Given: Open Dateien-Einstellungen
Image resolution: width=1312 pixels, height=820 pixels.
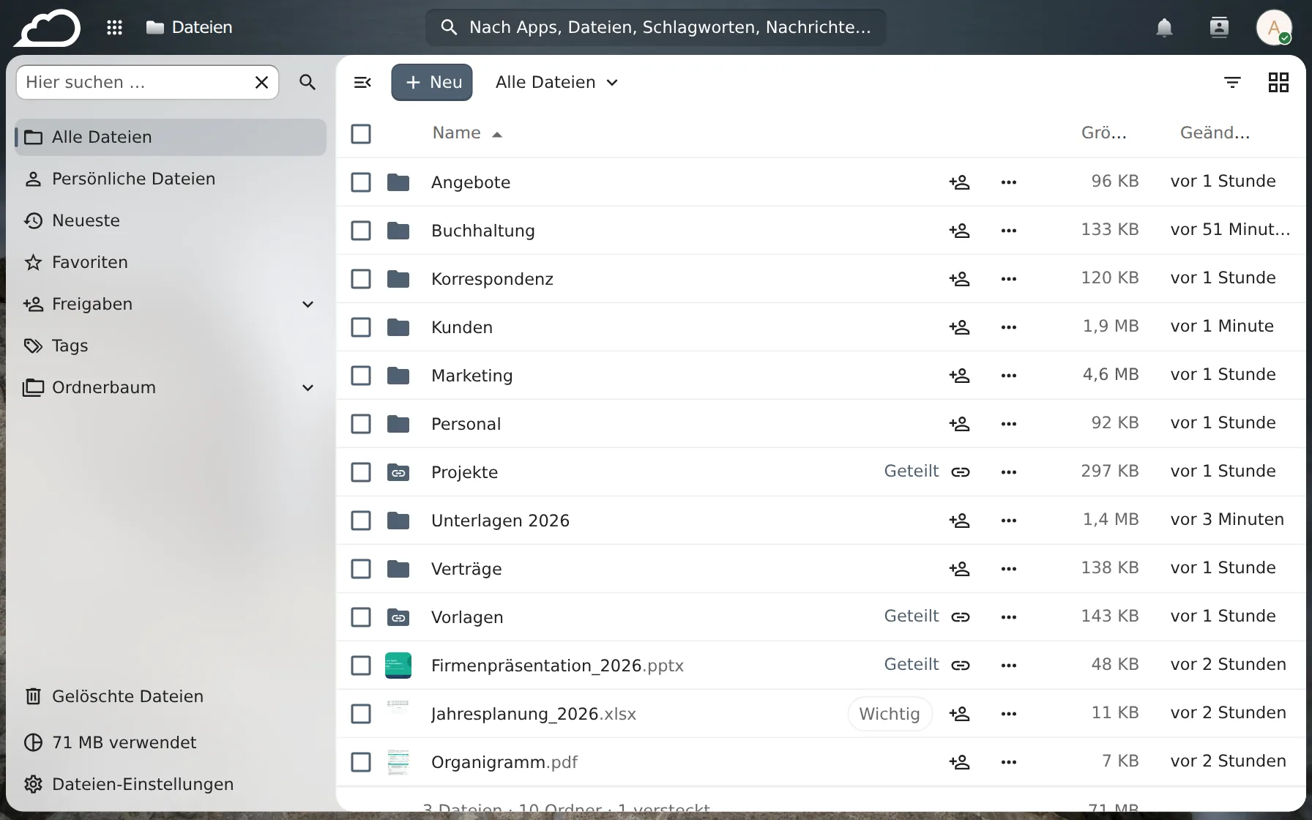Looking at the screenshot, I should pos(171,785).
